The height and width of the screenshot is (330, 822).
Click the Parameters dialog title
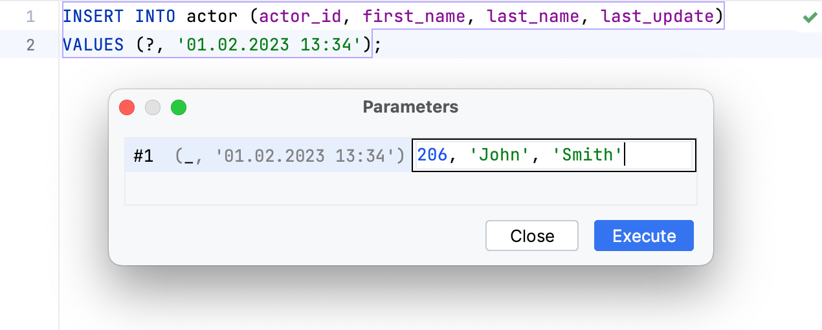[x=410, y=107]
